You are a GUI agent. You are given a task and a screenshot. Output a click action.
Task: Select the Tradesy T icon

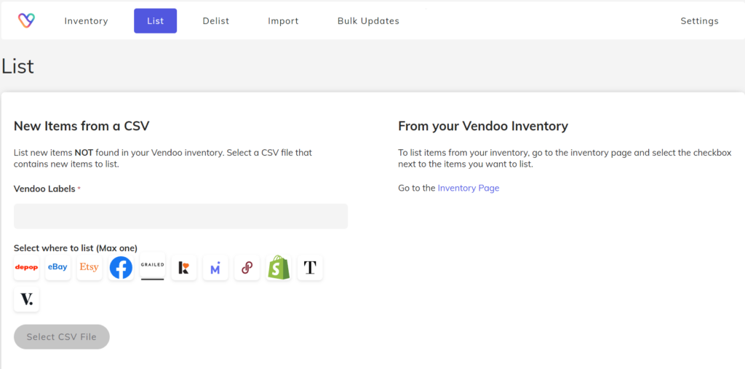[310, 268]
